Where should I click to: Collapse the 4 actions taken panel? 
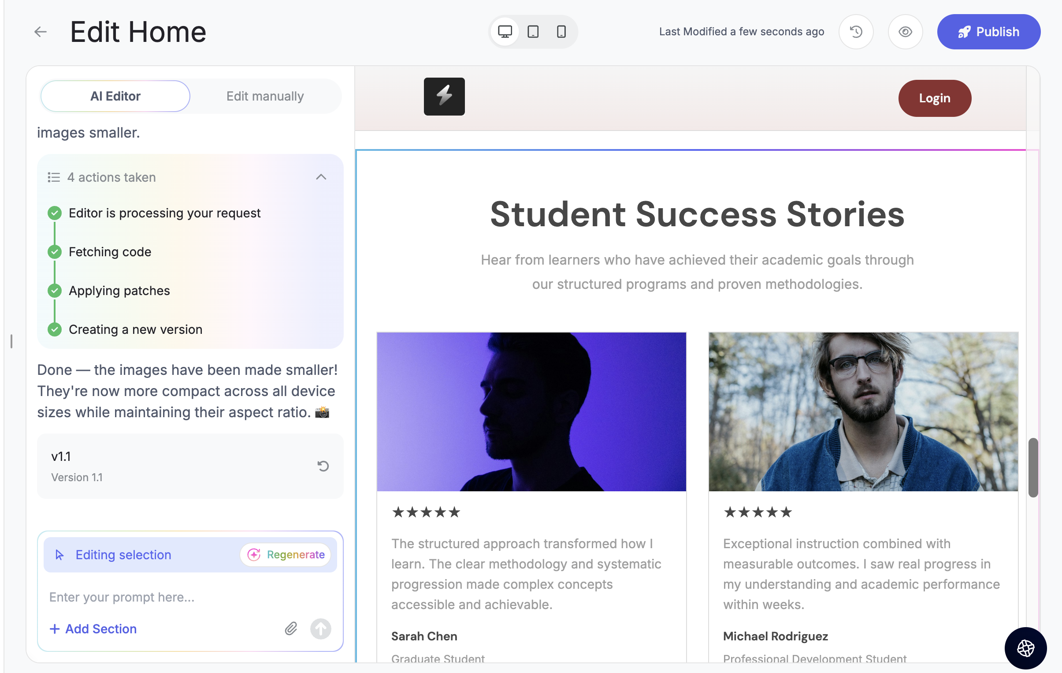[321, 177]
